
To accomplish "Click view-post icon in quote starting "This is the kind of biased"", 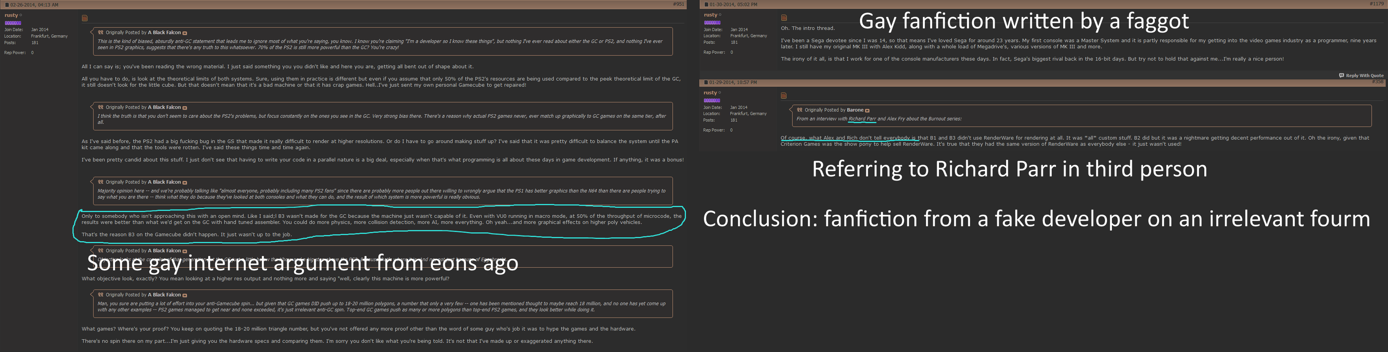I will click(185, 33).
